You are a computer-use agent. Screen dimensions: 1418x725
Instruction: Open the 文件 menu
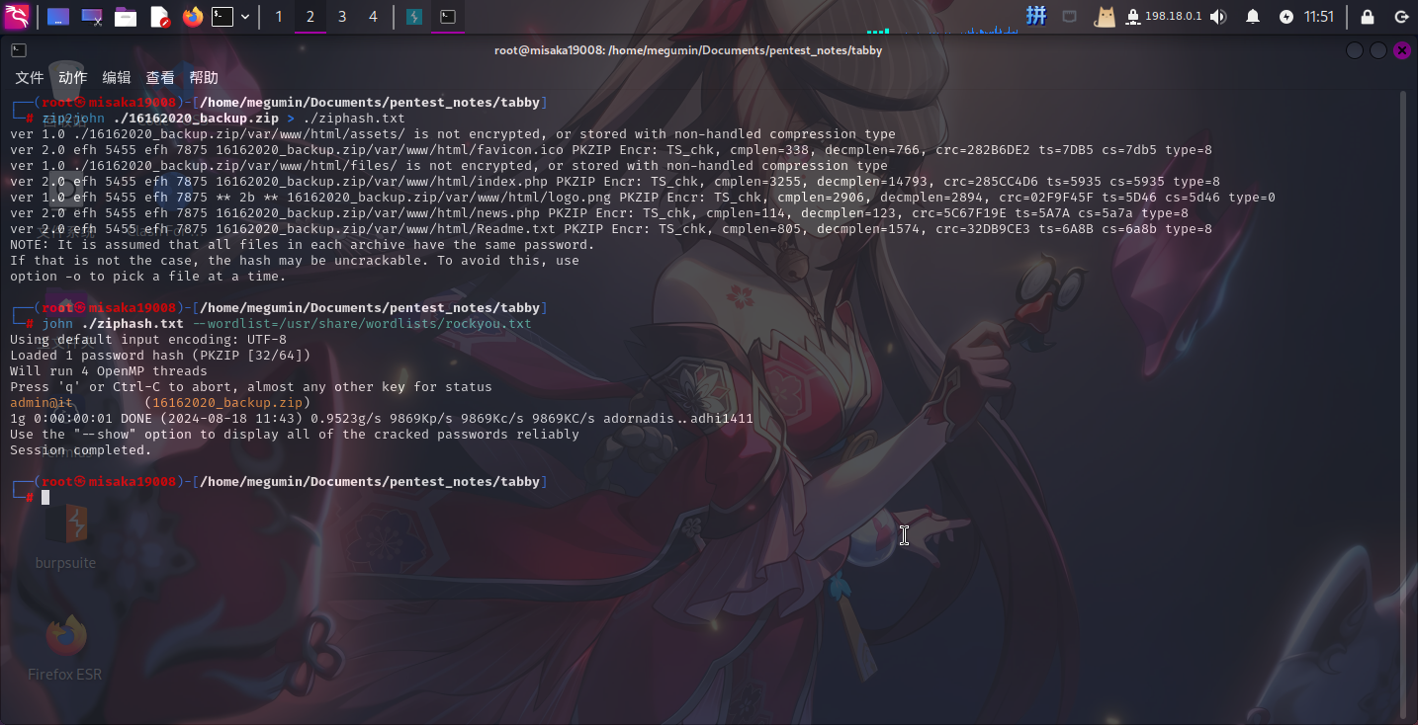click(x=30, y=77)
